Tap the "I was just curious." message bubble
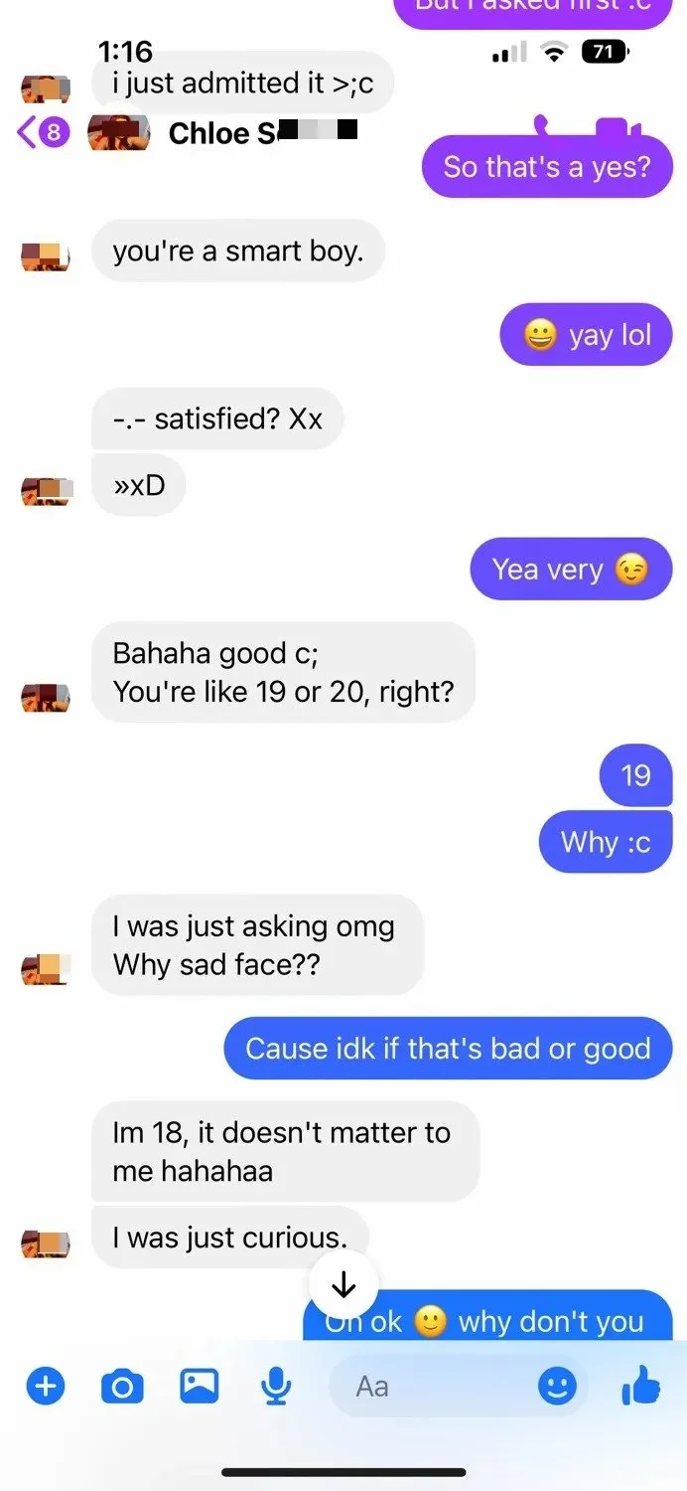 [x=230, y=1237]
